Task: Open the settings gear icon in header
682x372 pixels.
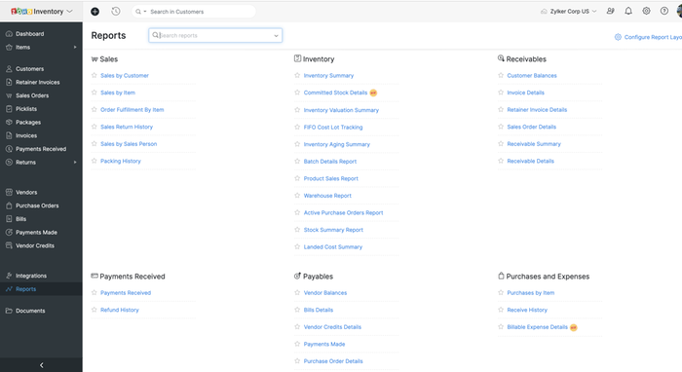Action: tap(646, 12)
